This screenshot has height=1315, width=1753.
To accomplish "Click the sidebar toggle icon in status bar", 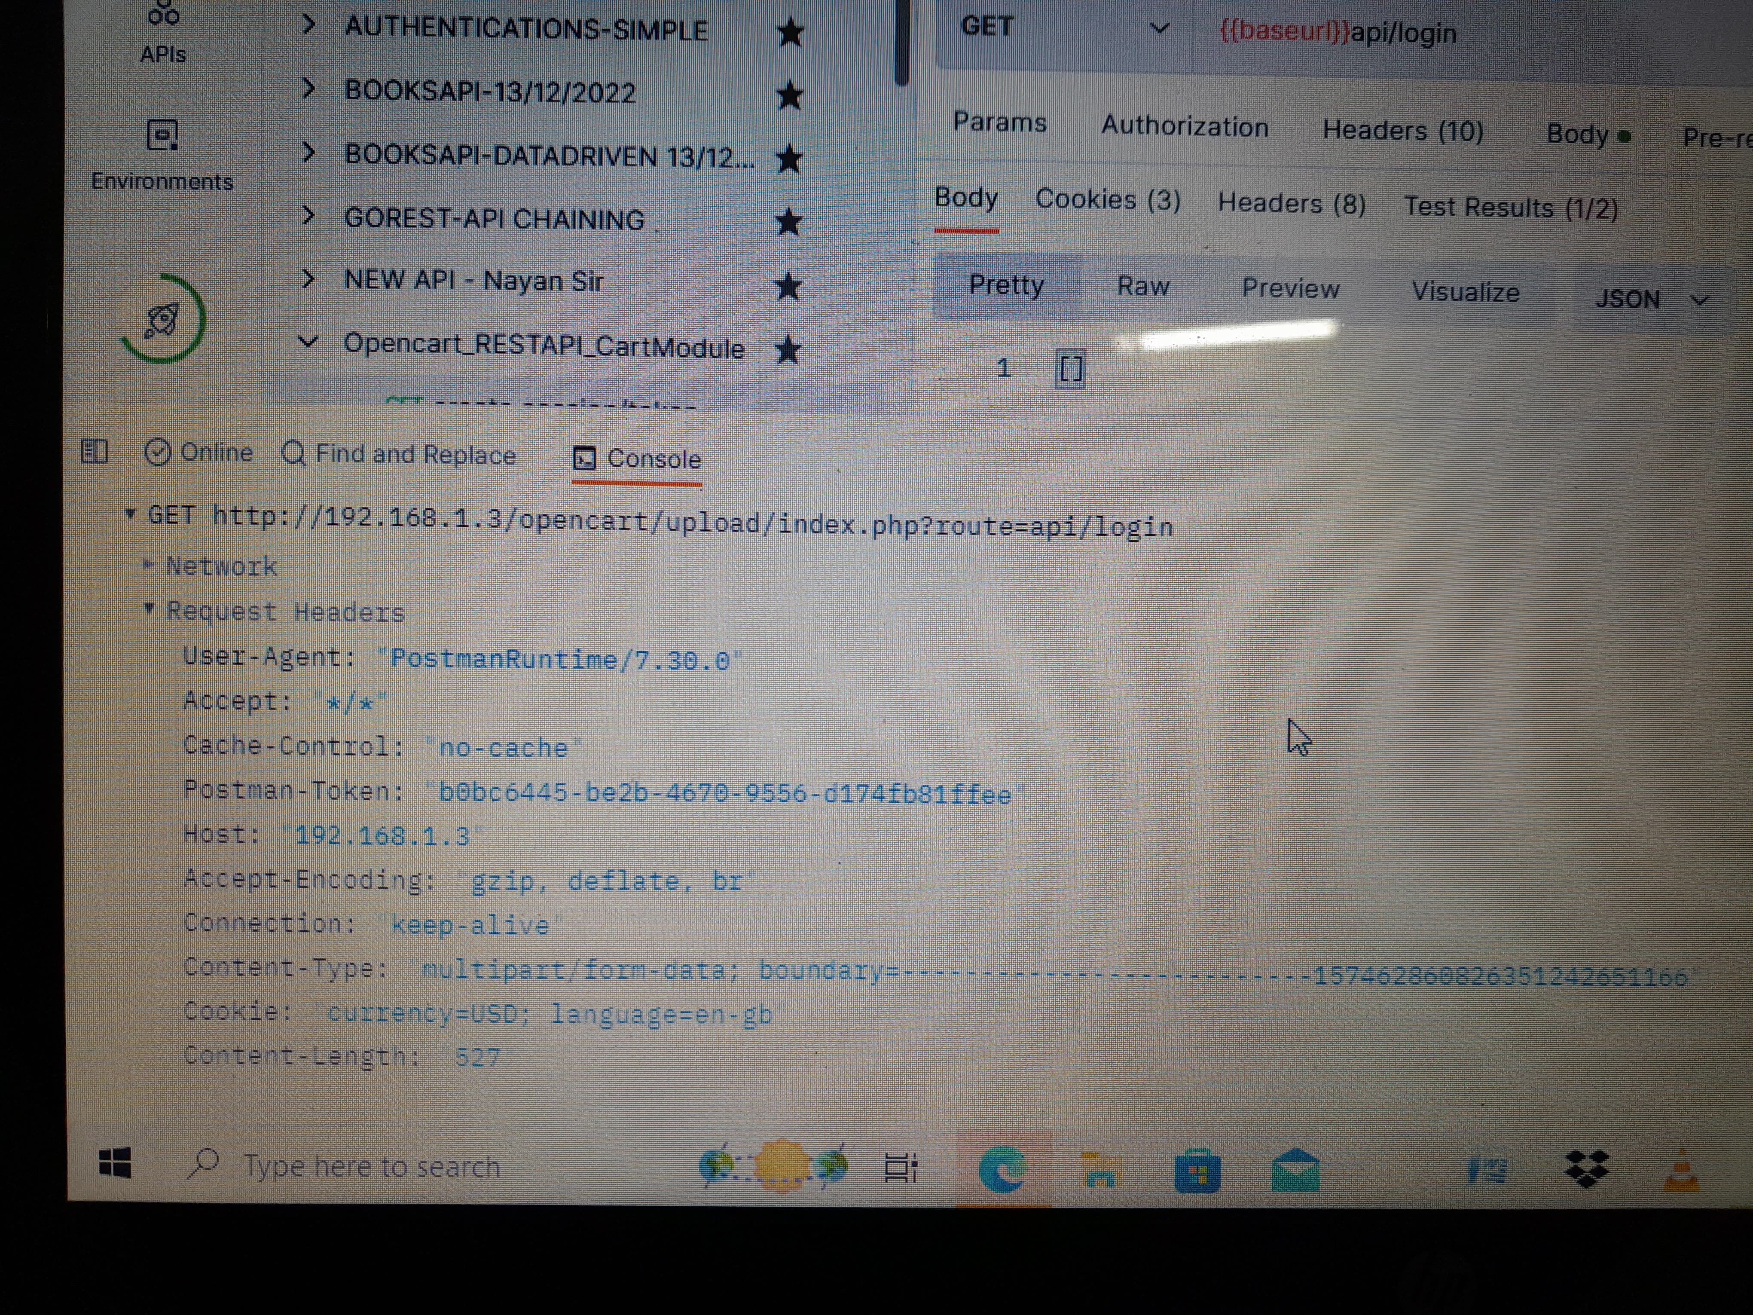I will click(94, 452).
